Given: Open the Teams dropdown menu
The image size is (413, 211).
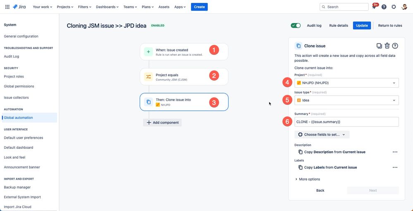Looking at the screenshot, I should (130, 7).
